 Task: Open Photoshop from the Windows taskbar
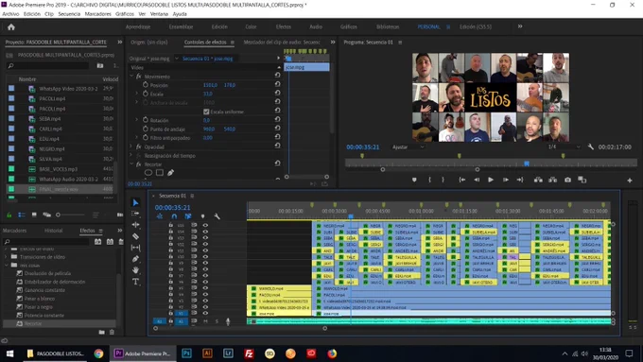(186, 353)
